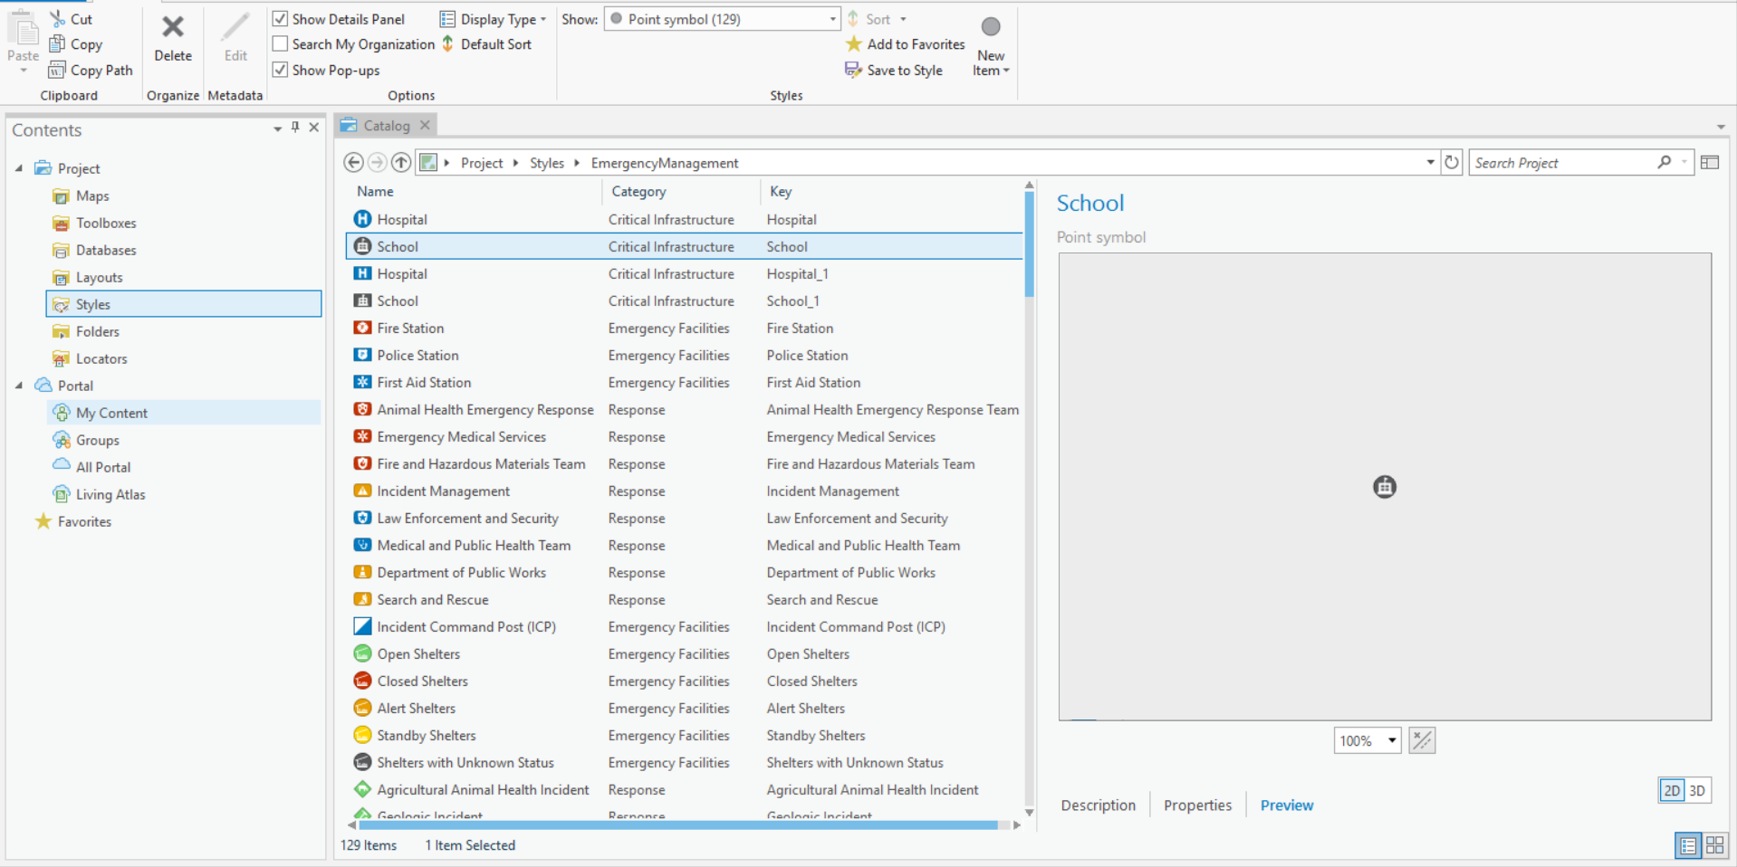Open the Contents pane options arrow

(277, 129)
